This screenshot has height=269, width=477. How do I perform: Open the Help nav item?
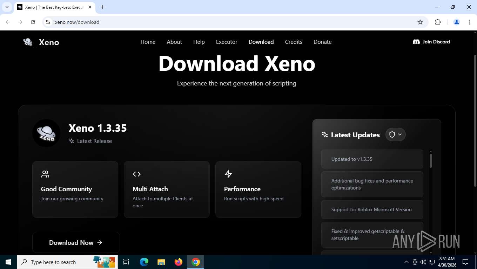(x=199, y=42)
